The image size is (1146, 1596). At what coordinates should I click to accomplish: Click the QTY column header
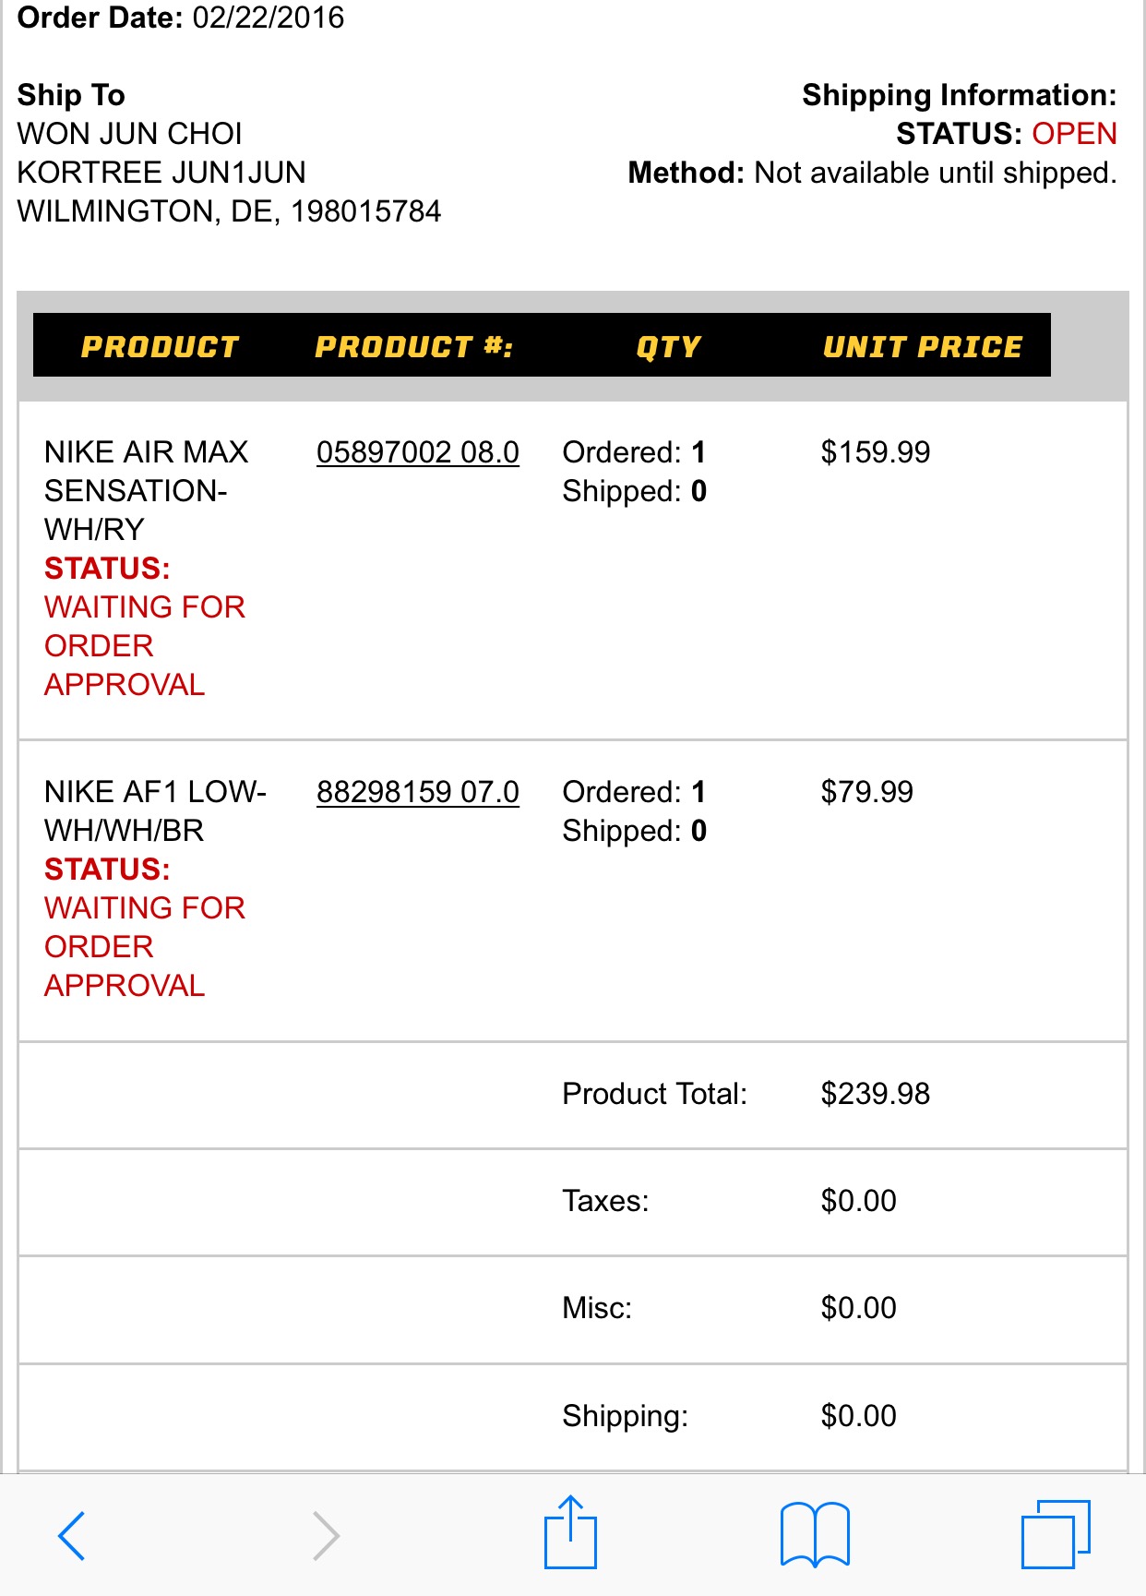click(668, 346)
